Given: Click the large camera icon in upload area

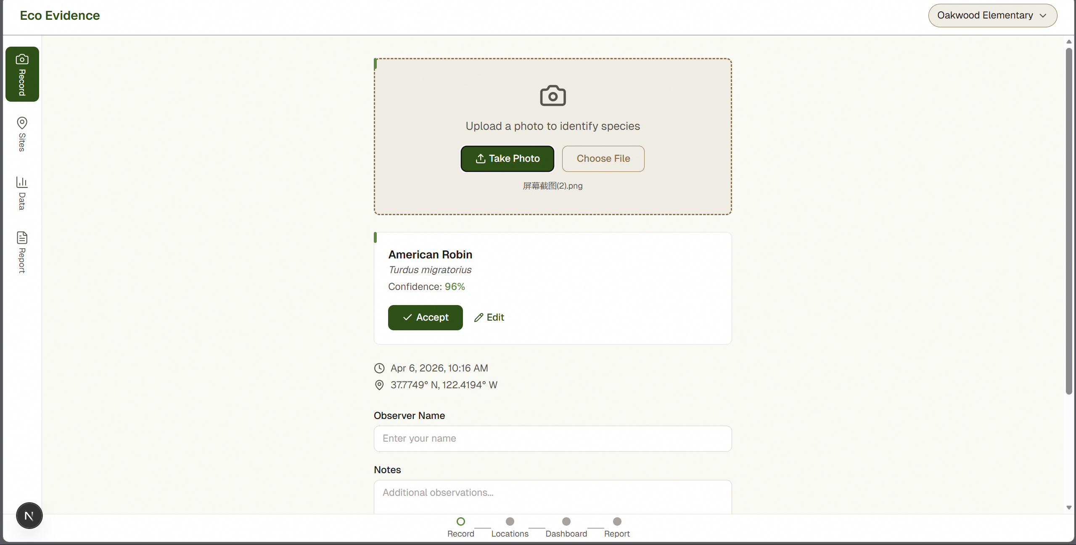Looking at the screenshot, I should click(553, 96).
